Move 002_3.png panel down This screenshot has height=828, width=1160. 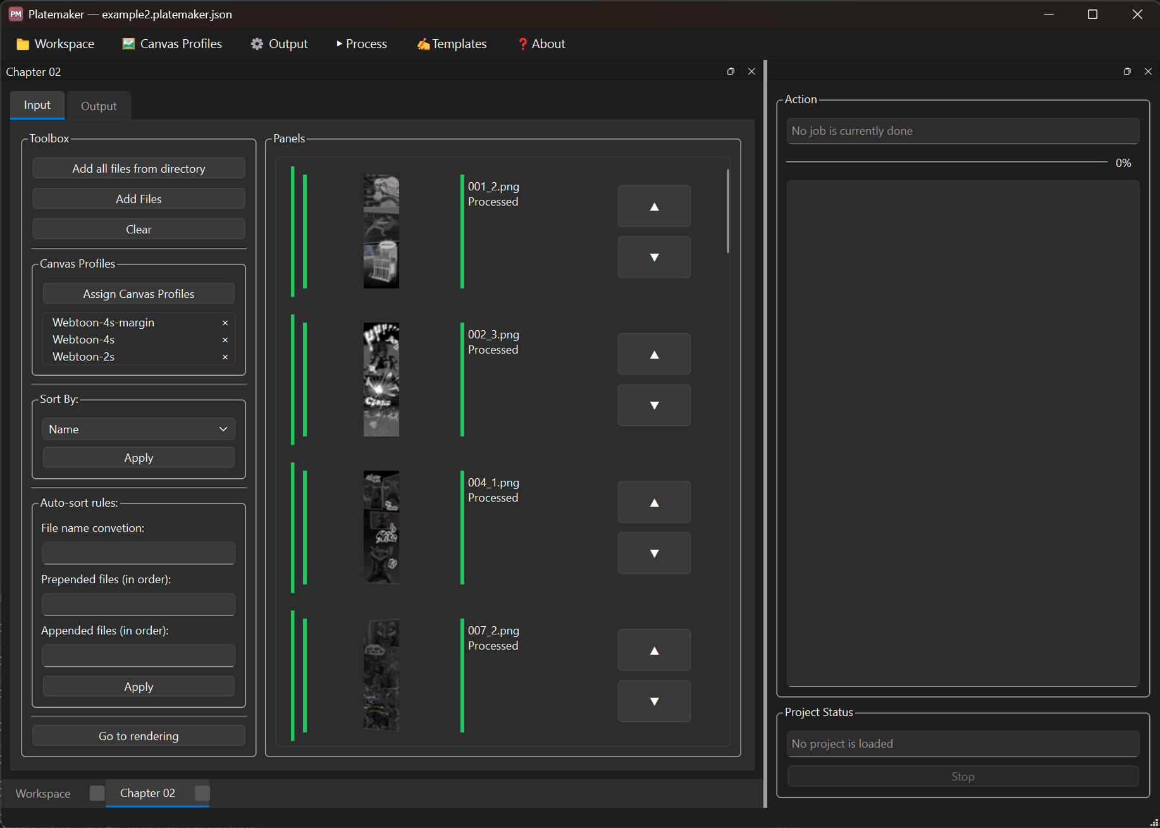[654, 405]
